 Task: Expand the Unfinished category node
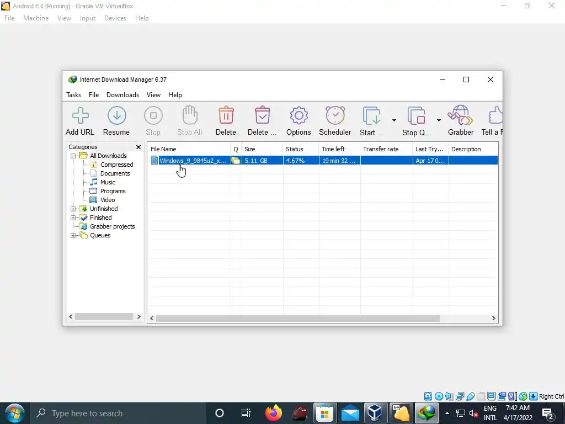(x=73, y=209)
